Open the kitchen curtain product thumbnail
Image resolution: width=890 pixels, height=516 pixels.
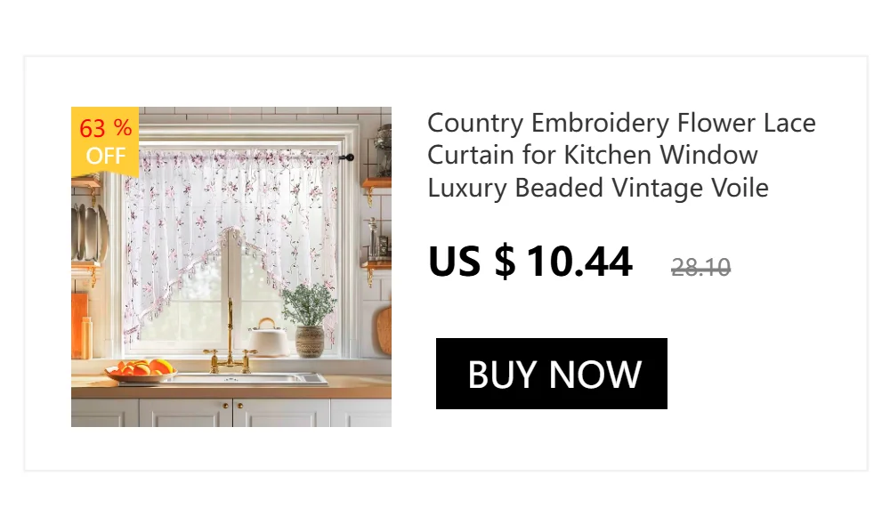(231, 267)
